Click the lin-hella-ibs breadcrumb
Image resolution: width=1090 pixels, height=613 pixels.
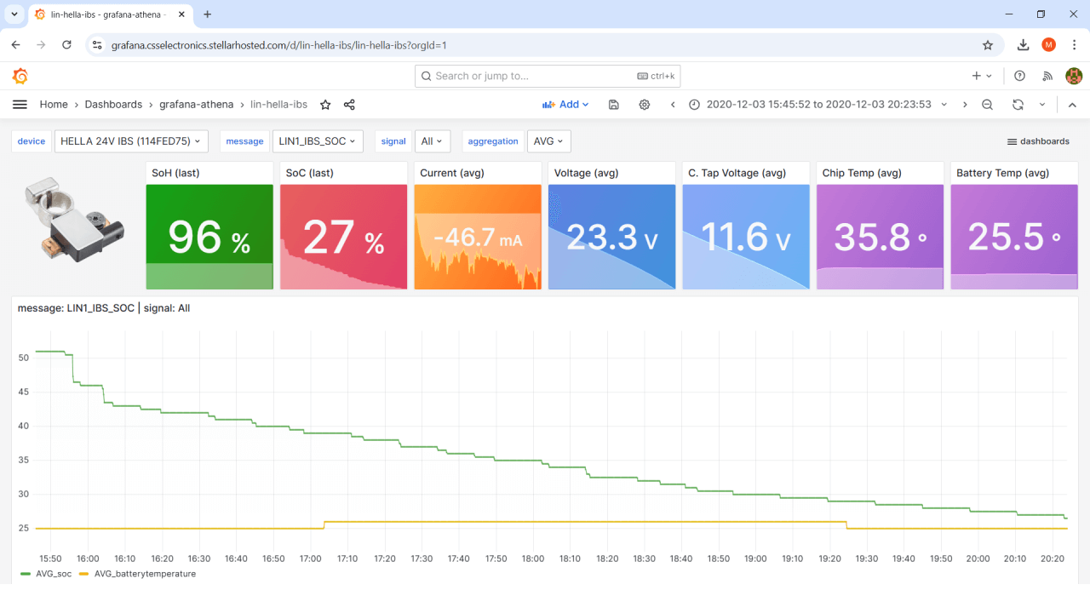point(278,105)
